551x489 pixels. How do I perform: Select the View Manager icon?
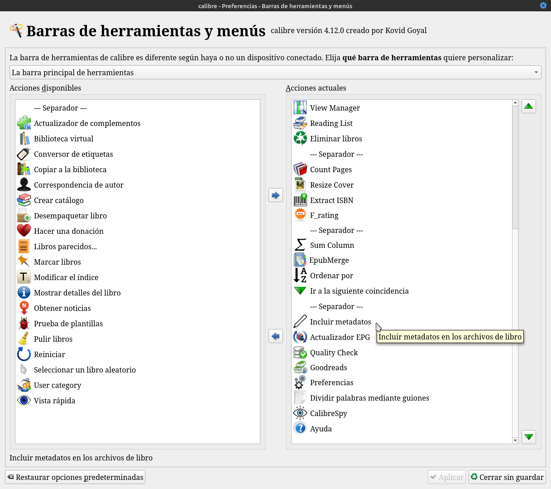point(300,108)
